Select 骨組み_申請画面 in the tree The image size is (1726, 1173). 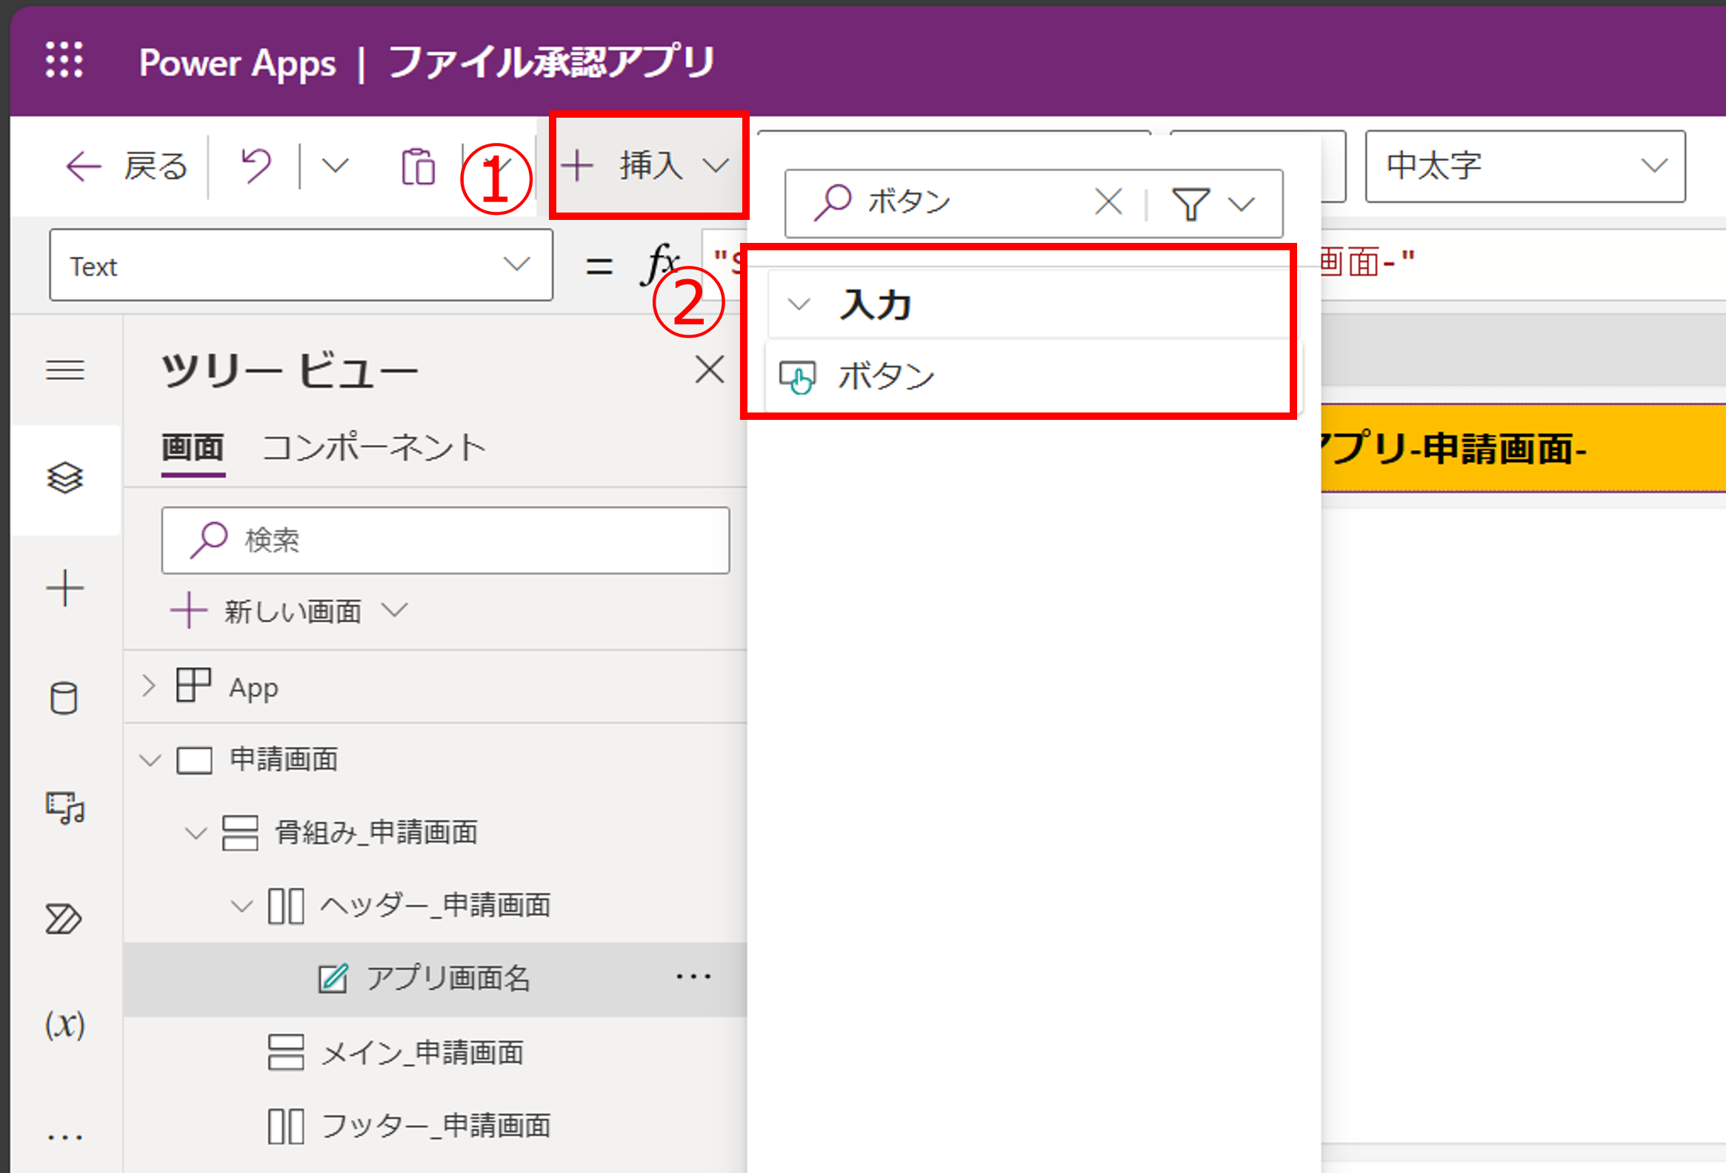tap(376, 832)
